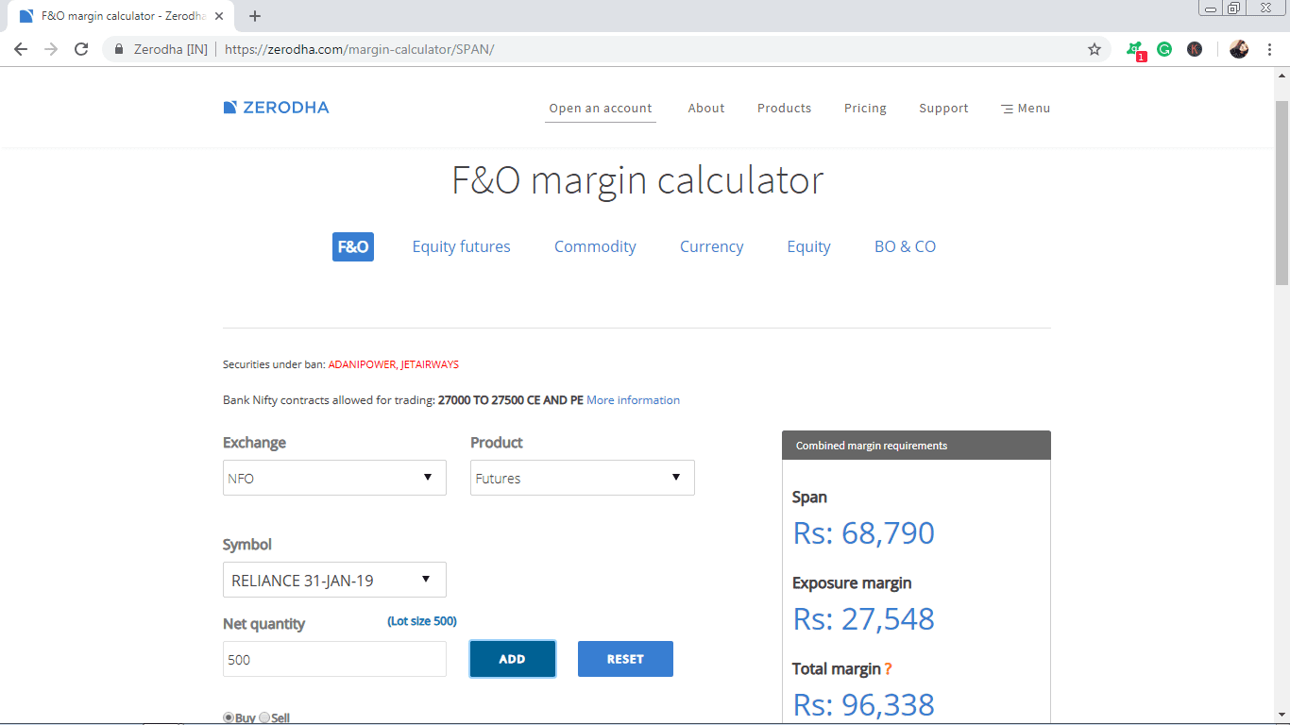Open the Symbol dropdown for RELIANCE 31-JAN-19
Image resolution: width=1290 pixels, height=725 pixels.
(x=333, y=580)
